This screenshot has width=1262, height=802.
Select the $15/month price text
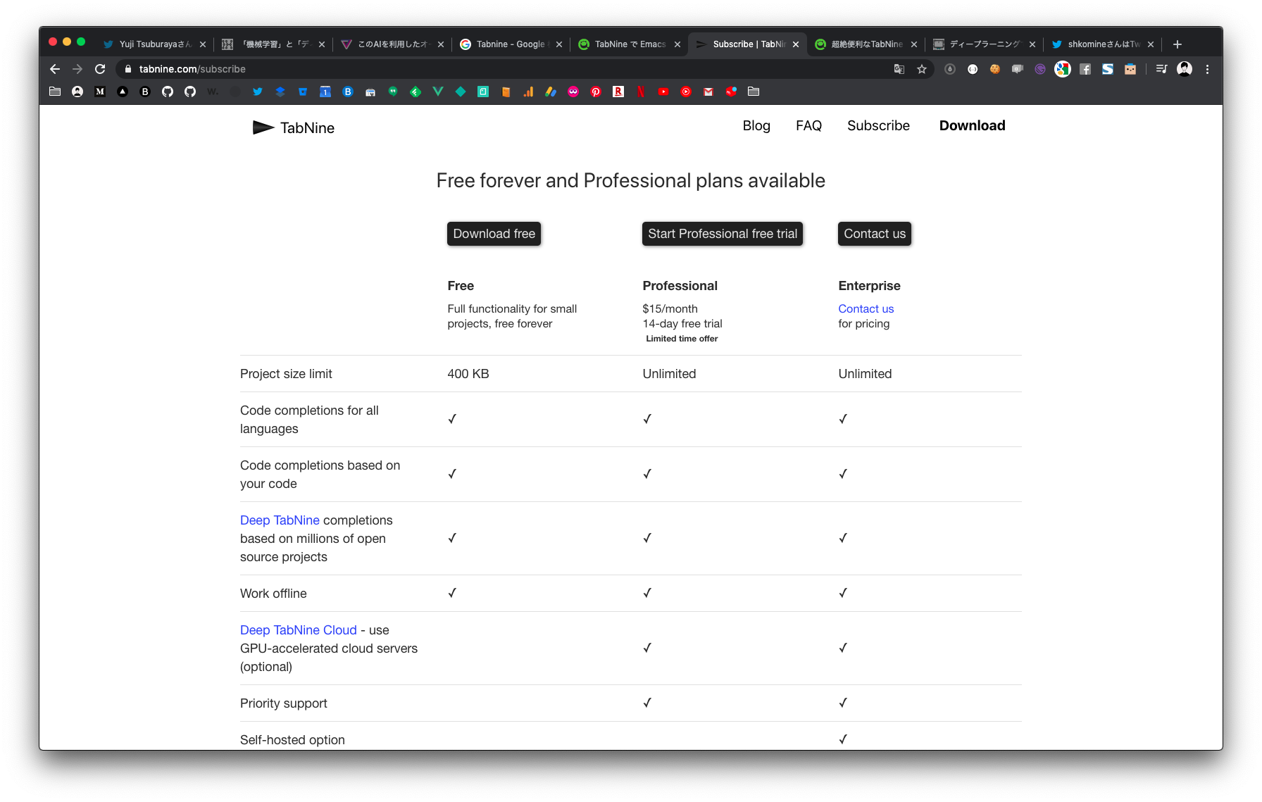670,308
